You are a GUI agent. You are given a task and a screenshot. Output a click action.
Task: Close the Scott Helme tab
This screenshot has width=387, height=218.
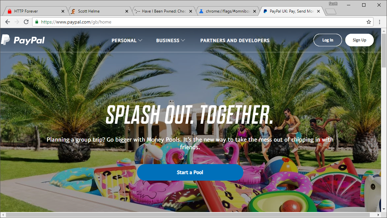click(126, 11)
